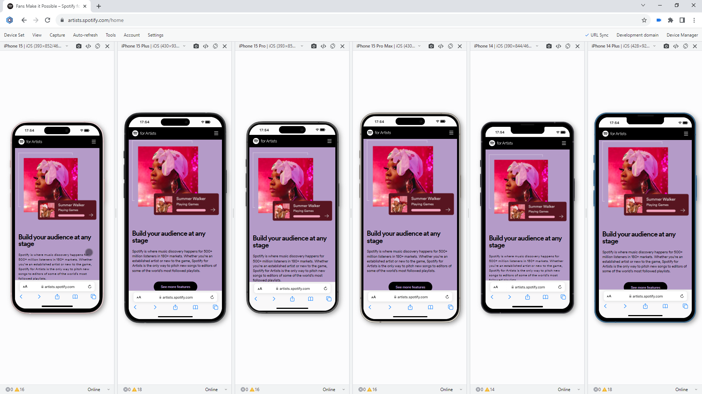Open DevTools code icon for iPhone 15 Pro Max
Image resolution: width=702 pixels, height=394 pixels.
point(441,46)
